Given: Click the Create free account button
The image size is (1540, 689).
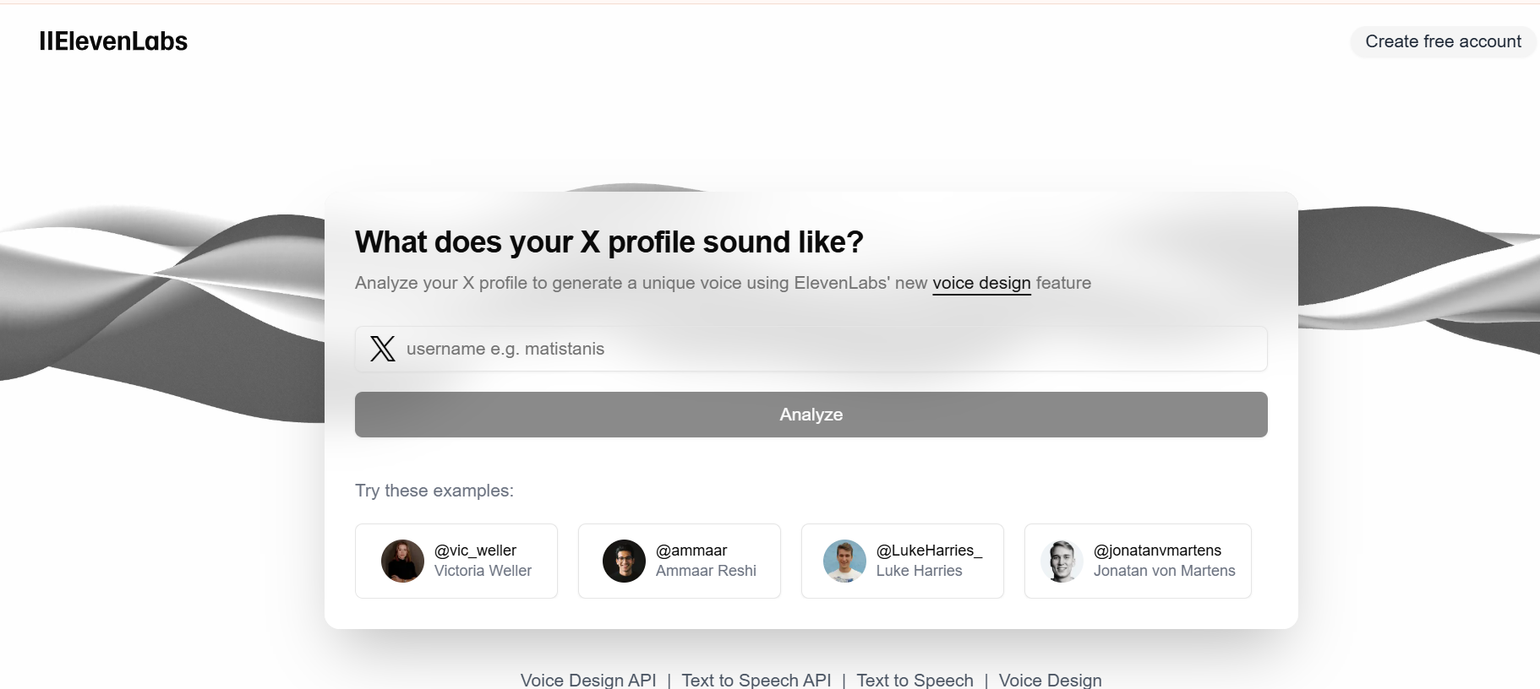Looking at the screenshot, I should click(1443, 41).
